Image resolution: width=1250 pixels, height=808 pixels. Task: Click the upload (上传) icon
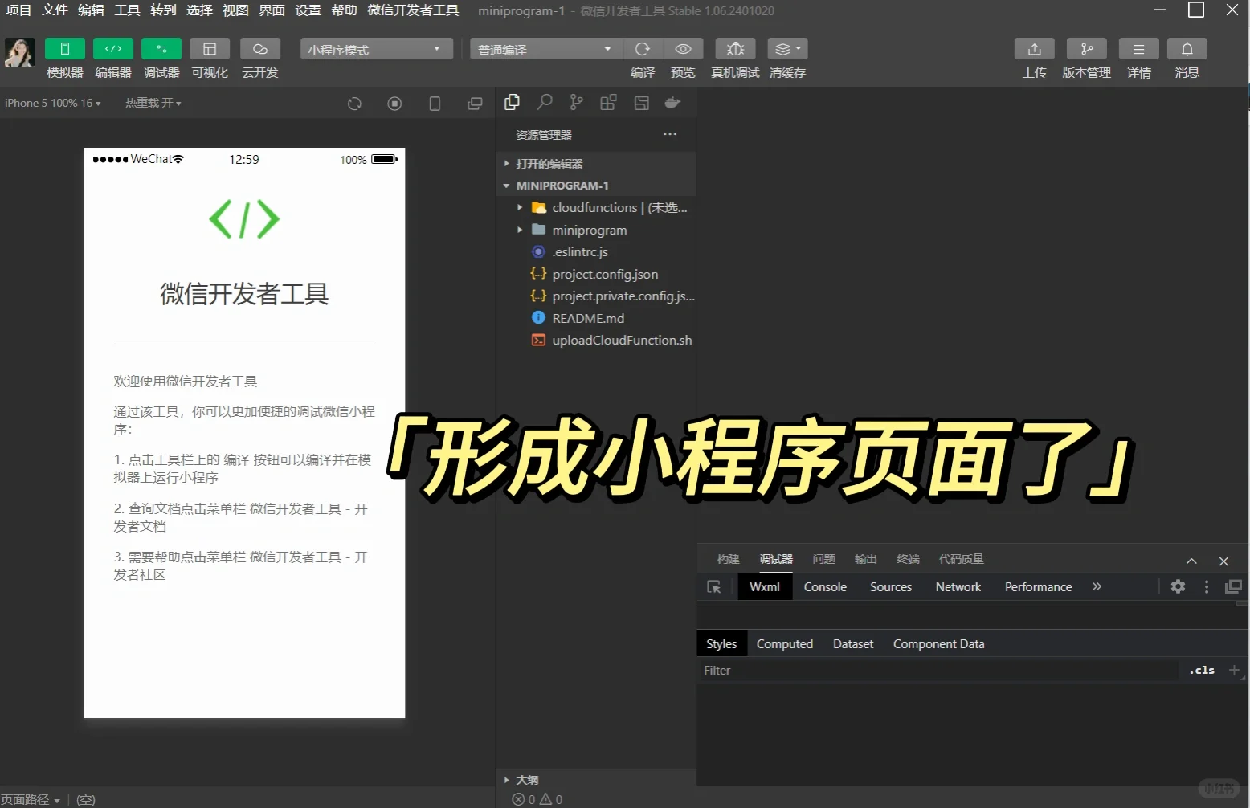click(1034, 49)
